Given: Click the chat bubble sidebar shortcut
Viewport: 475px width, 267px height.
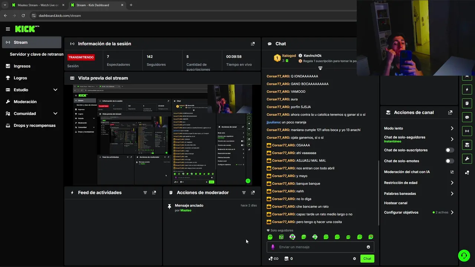Looking at the screenshot, I should coord(467,117).
